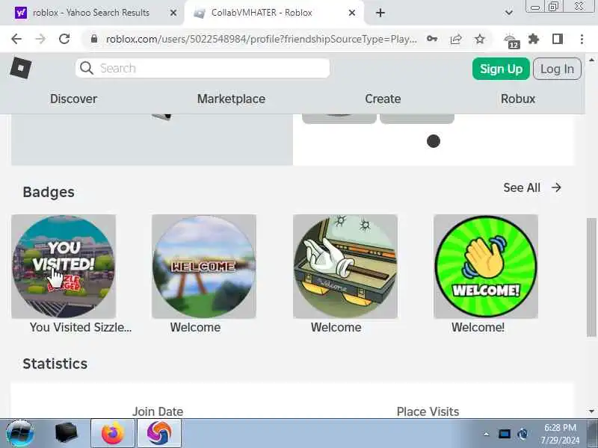Show hidden system tray icons
Image resolution: width=598 pixels, height=448 pixels.
(487, 434)
